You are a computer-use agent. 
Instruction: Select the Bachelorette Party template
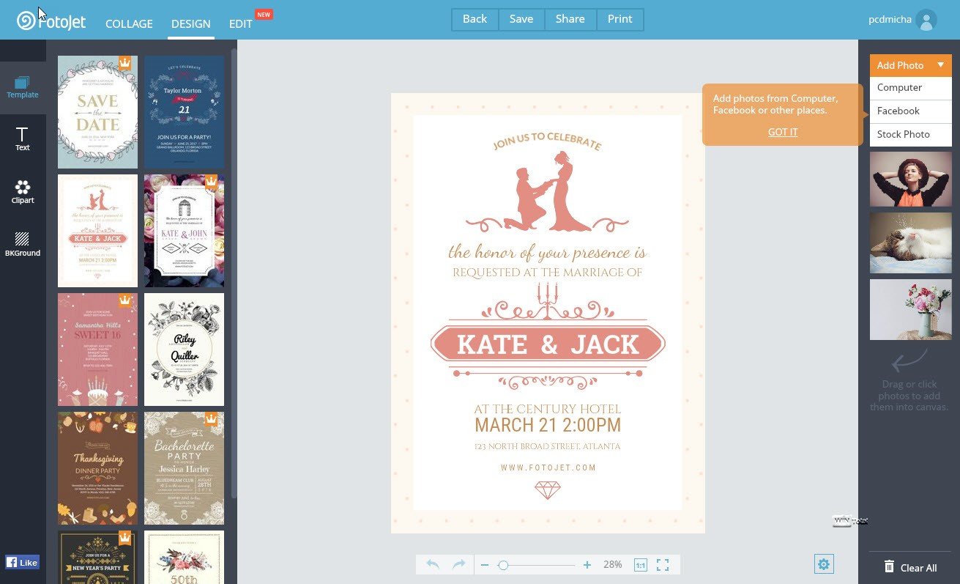coord(184,468)
